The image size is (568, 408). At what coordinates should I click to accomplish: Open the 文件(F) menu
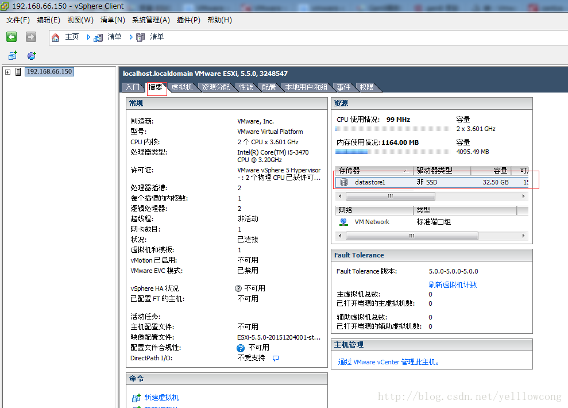pyautogui.click(x=18, y=20)
